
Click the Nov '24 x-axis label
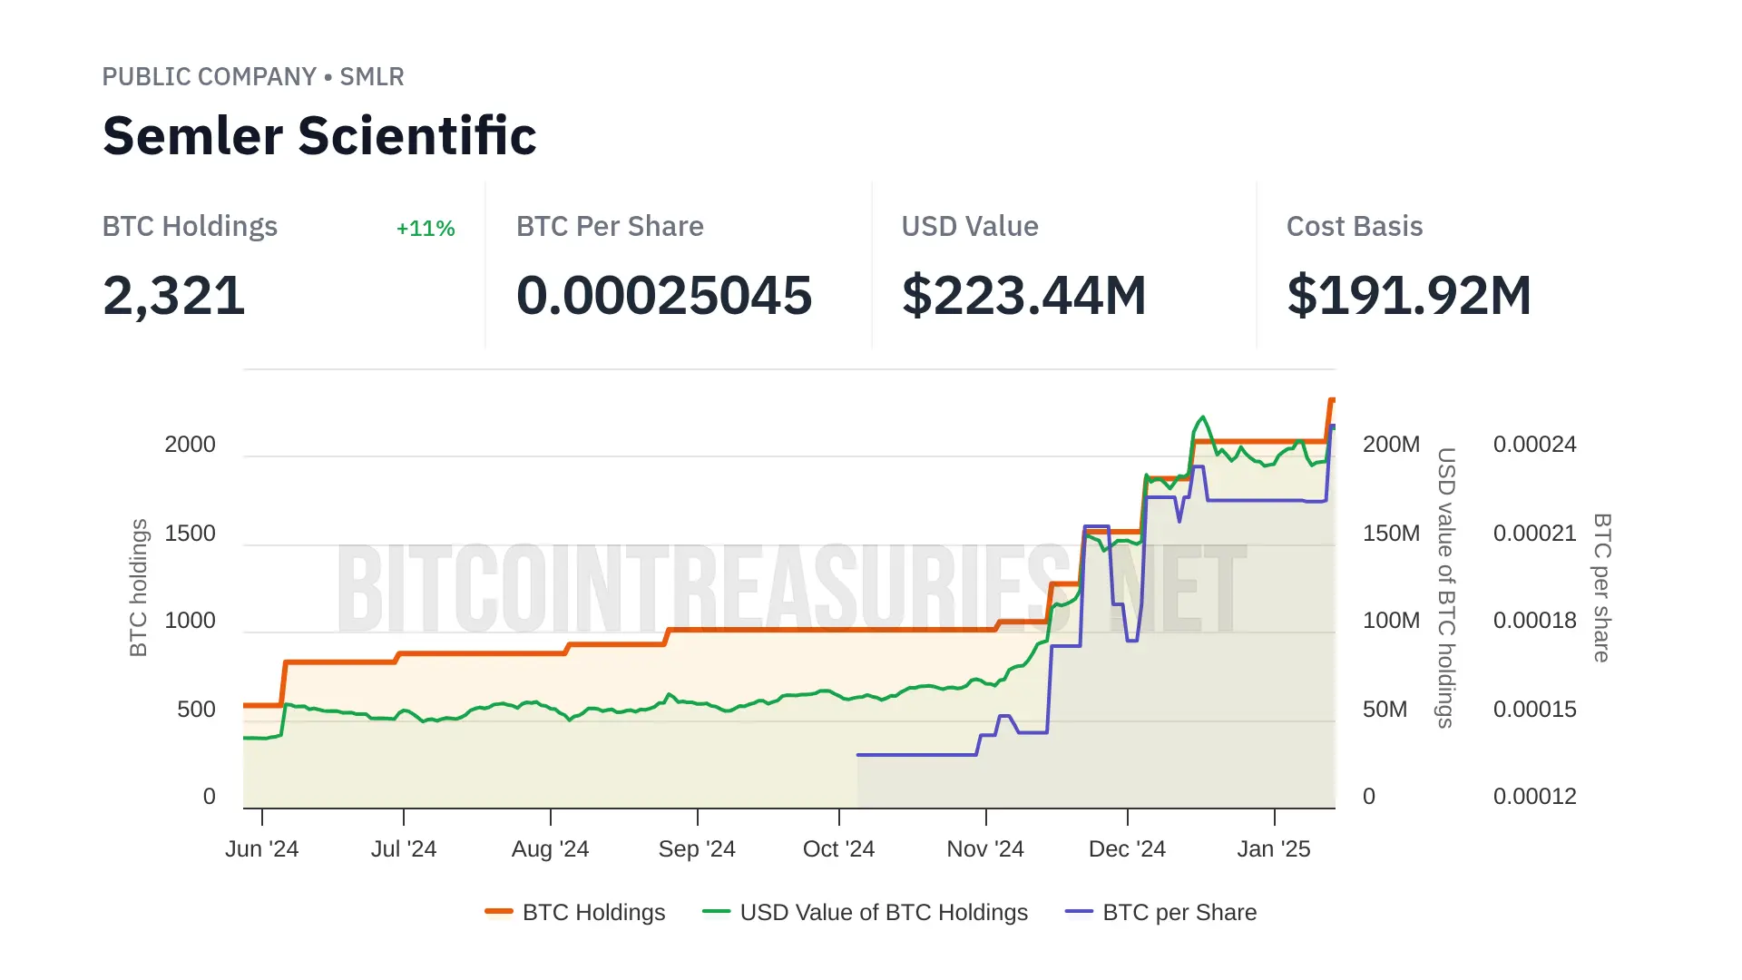pos(985,849)
